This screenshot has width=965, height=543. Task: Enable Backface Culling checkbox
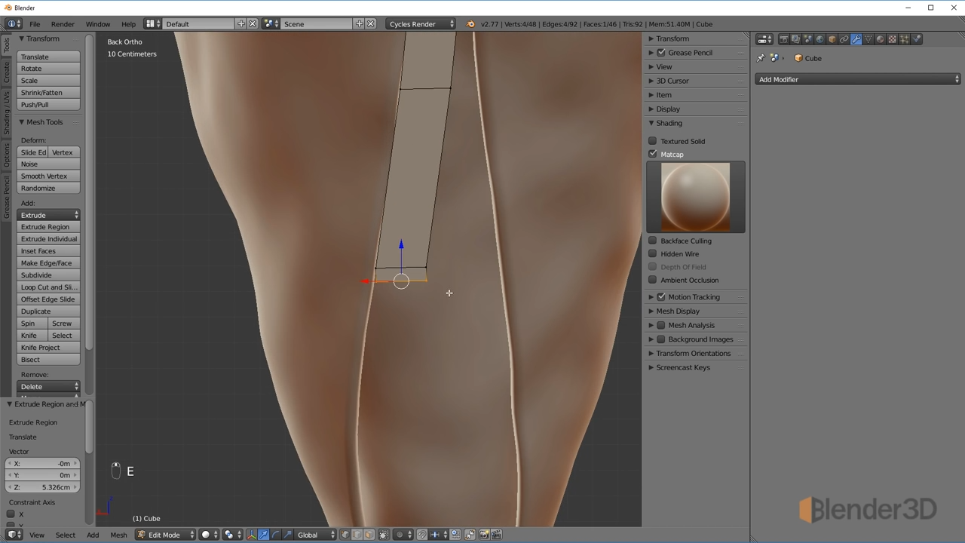point(653,241)
